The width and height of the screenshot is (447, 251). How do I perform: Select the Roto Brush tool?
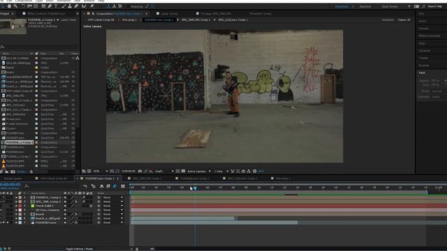[84, 6]
